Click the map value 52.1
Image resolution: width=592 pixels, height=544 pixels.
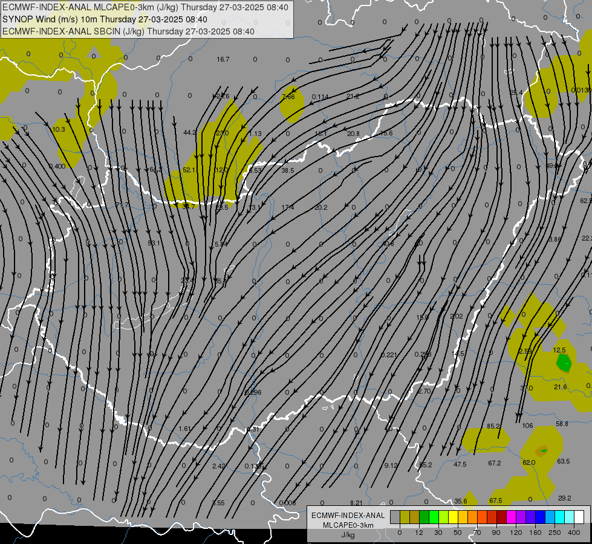[x=189, y=170]
